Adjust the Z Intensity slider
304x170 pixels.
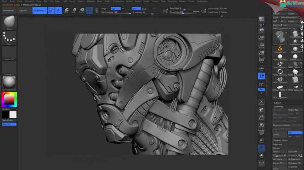click(147, 12)
